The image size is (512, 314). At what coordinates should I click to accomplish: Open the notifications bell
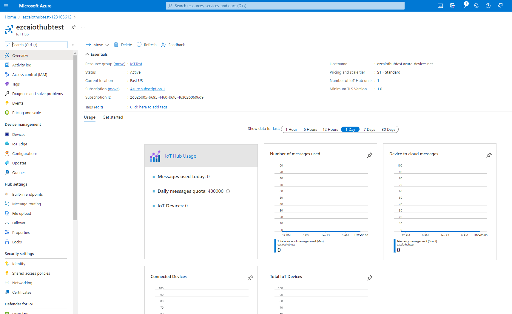click(x=464, y=6)
